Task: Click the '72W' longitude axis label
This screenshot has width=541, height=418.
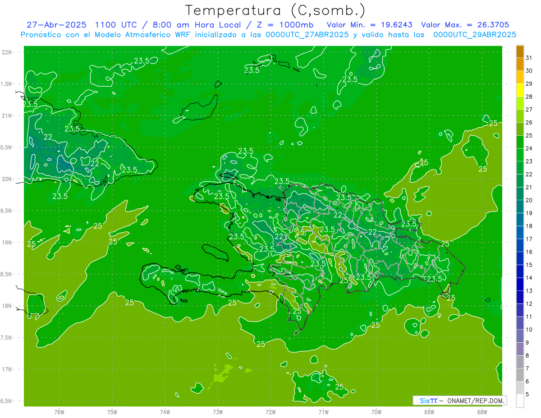Action: (270, 412)
